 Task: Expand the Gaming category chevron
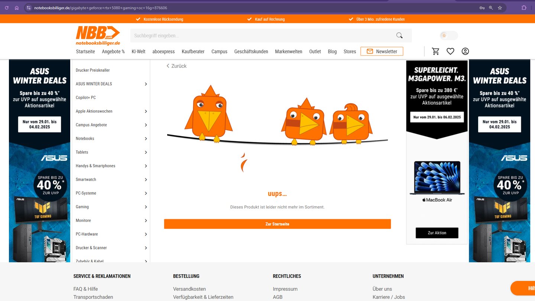146,207
